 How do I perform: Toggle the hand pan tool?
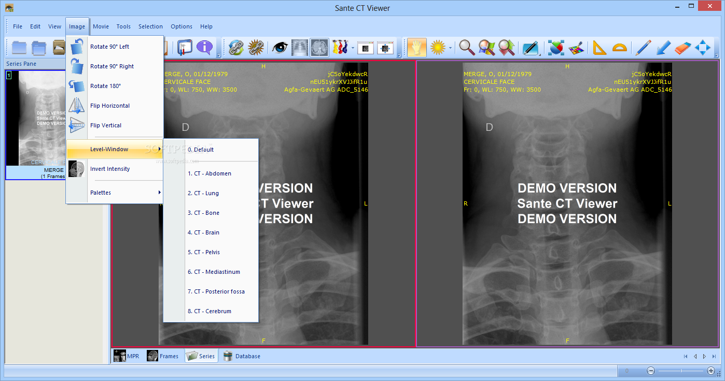pyautogui.click(x=416, y=48)
